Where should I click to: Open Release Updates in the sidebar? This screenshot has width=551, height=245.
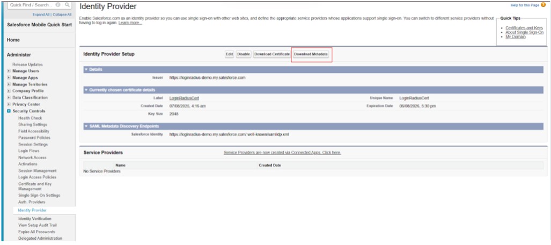click(27, 64)
